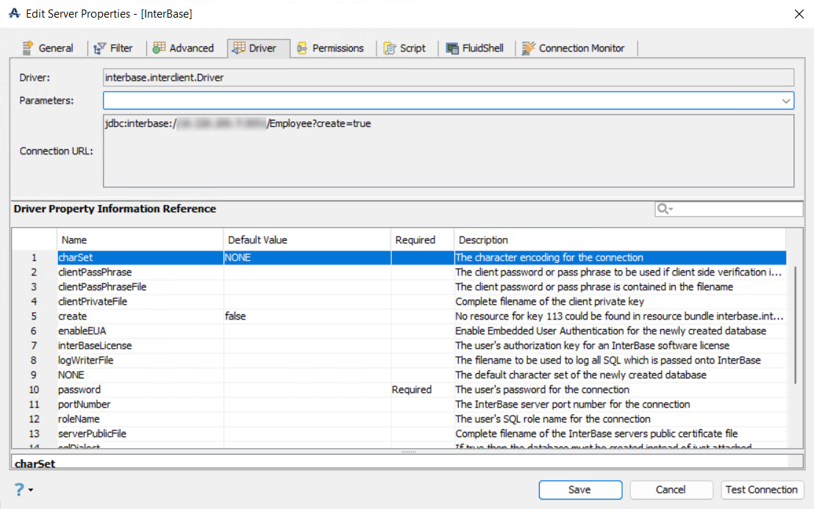Click the Script tab icon
814x509 pixels.
pyautogui.click(x=390, y=48)
